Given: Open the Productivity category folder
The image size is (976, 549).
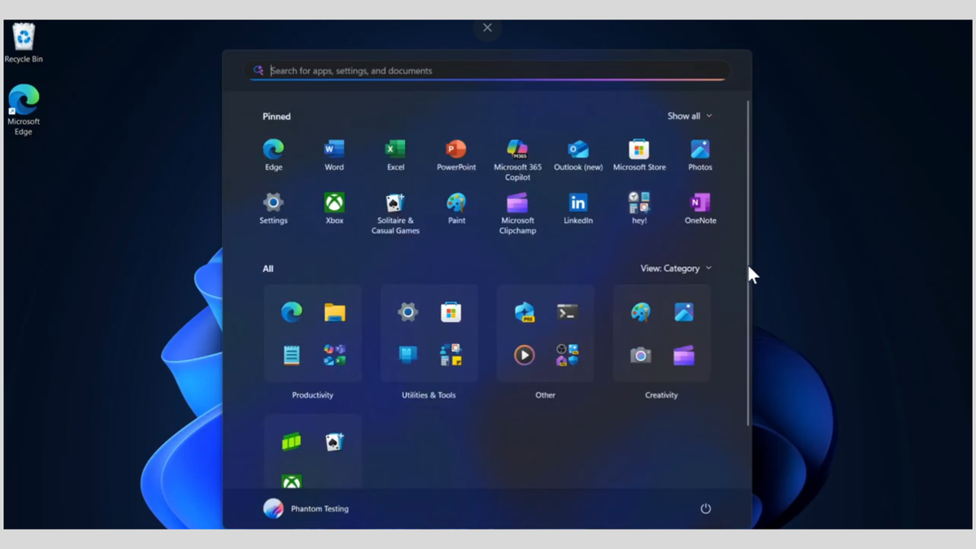Looking at the screenshot, I should tap(313, 333).
